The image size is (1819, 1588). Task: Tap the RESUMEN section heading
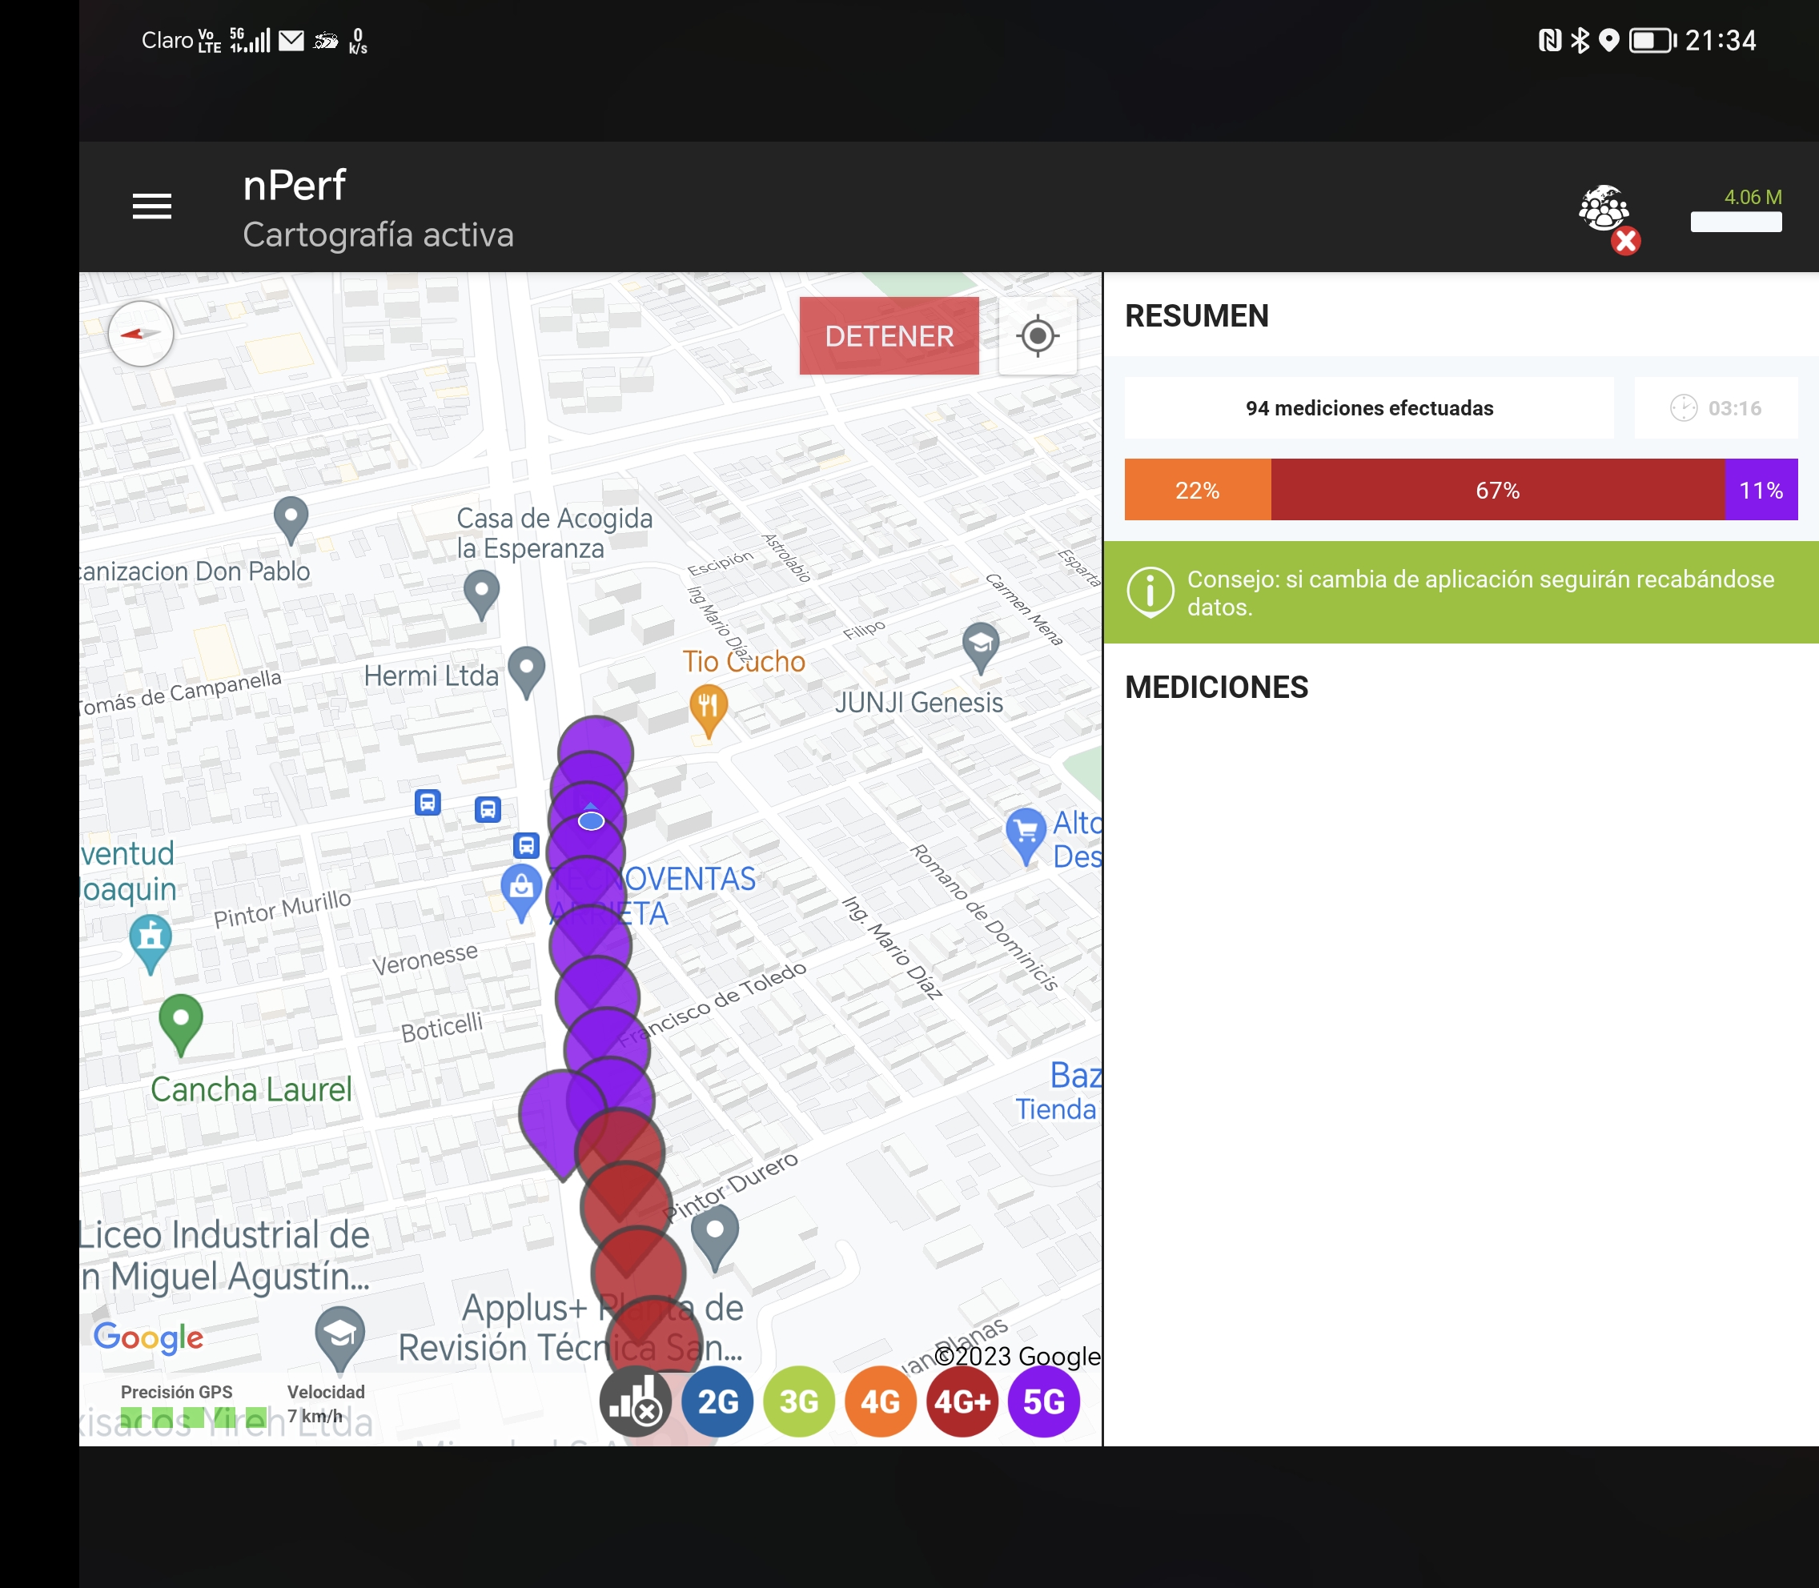click(x=1196, y=315)
